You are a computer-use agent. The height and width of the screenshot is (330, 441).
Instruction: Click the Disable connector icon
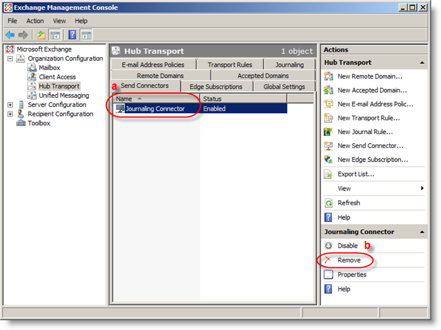click(x=328, y=246)
